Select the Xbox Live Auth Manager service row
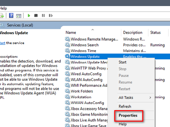This screenshot has height=127, width=170. pos(86,120)
